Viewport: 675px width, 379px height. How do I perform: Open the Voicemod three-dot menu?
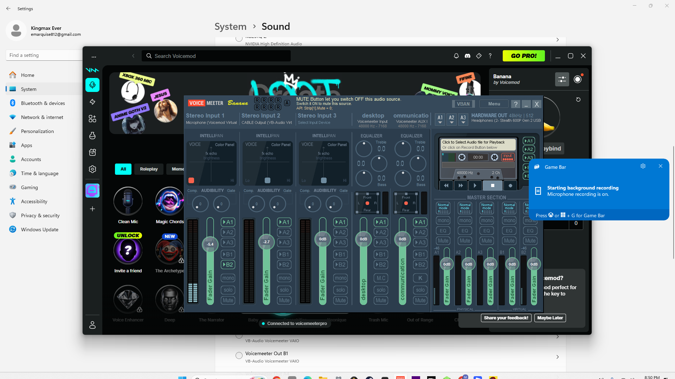click(x=94, y=56)
